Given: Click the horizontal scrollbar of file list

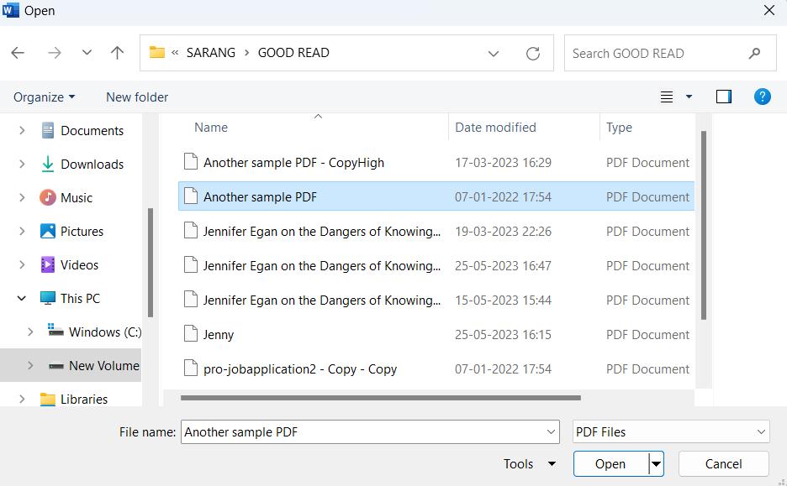Looking at the screenshot, I should coord(380,398).
